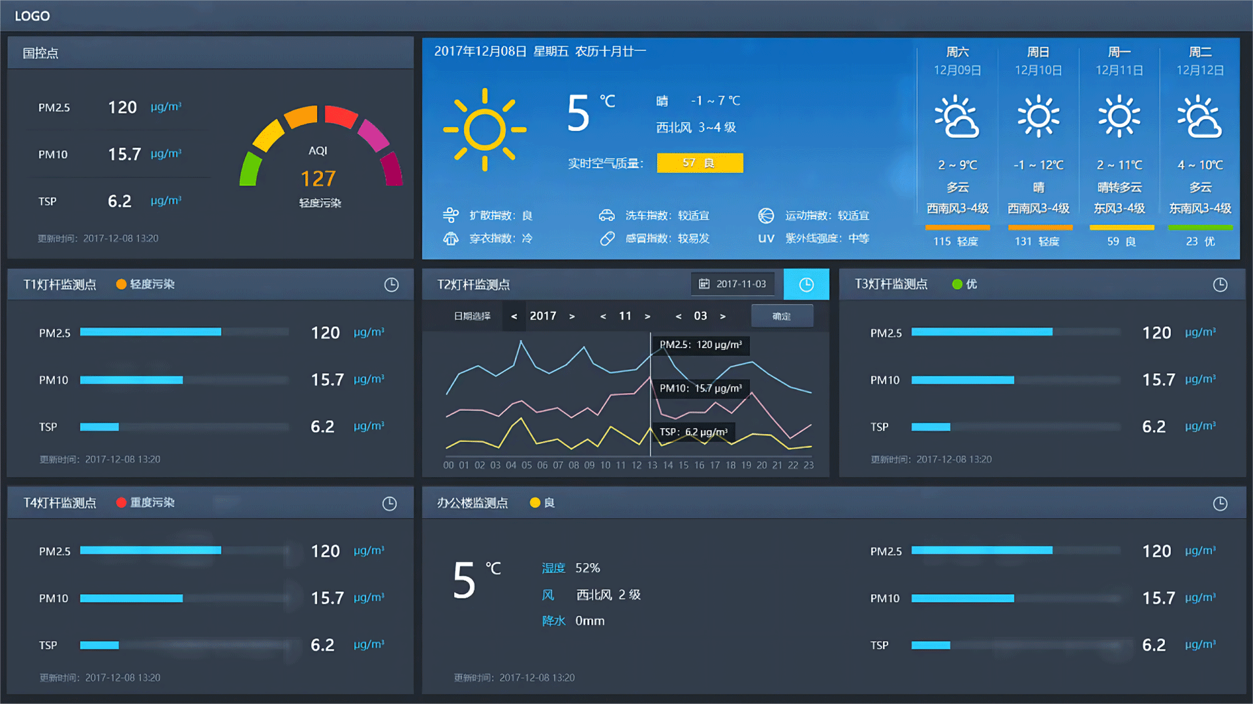1253x704 pixels.
Task: Advance to next year after 2017
Action: [572, 317]
